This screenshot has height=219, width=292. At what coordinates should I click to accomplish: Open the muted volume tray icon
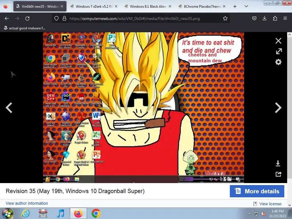pos(263,214)
